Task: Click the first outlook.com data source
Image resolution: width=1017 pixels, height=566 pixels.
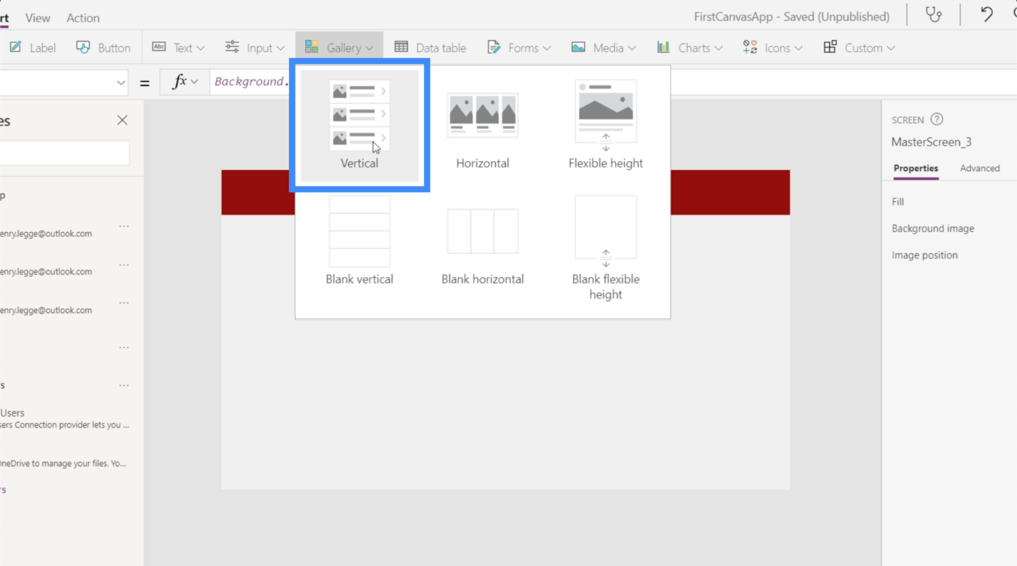Action: point(46,233)
